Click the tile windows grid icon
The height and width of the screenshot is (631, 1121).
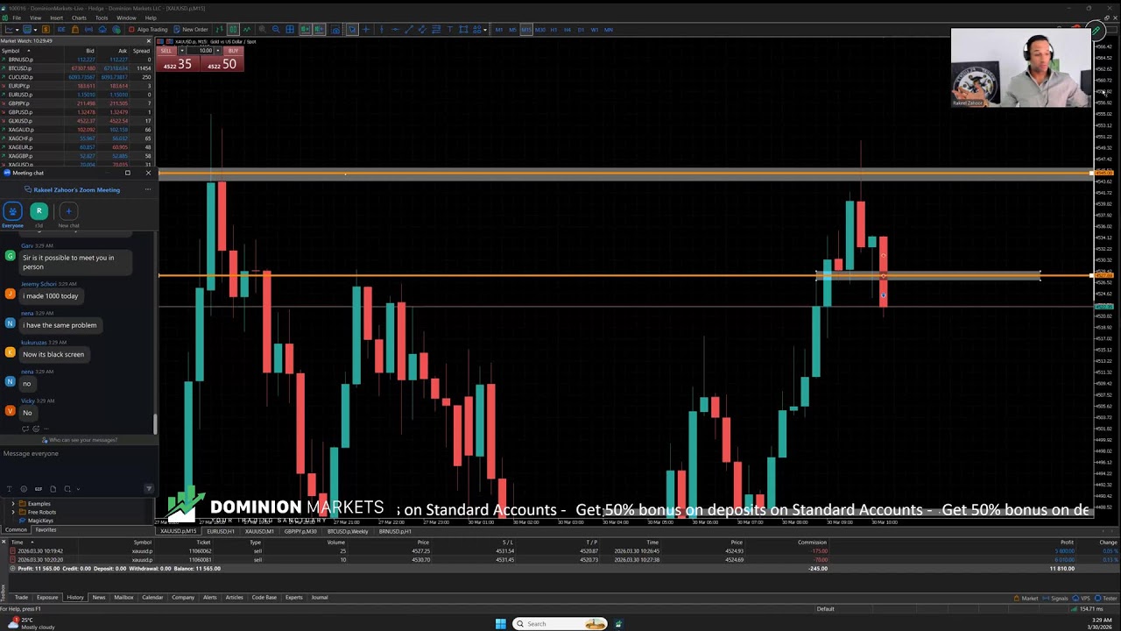(x=290, y=29)
